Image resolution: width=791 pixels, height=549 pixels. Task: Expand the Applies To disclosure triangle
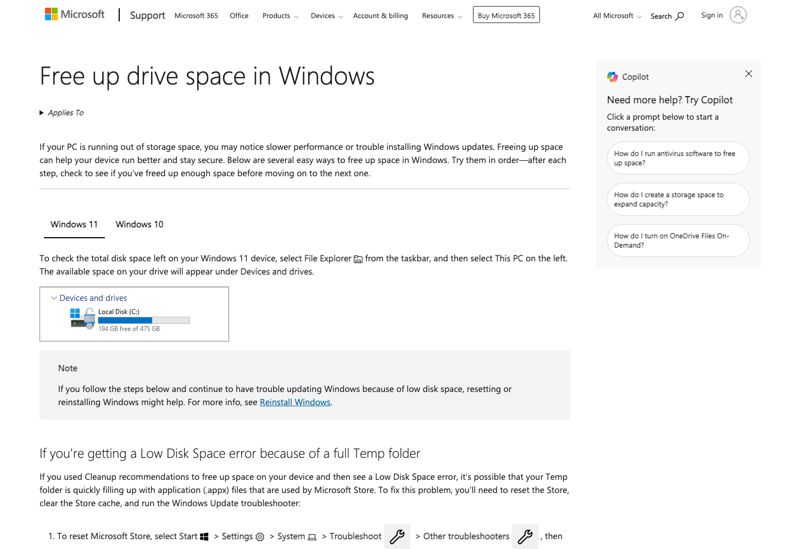pyautogui.click(x=42, y=113)
